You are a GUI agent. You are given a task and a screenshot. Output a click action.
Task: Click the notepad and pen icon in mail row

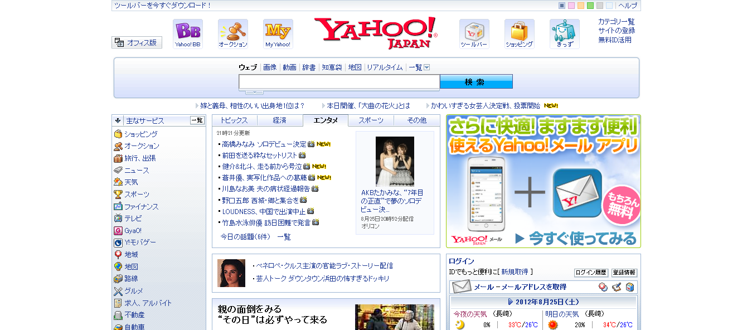pos(617,287)
